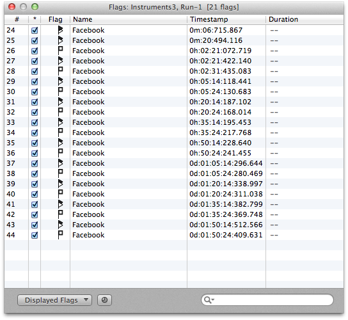Select timestamp 0d:01:20:24:311.038

[x=226, y=194]
